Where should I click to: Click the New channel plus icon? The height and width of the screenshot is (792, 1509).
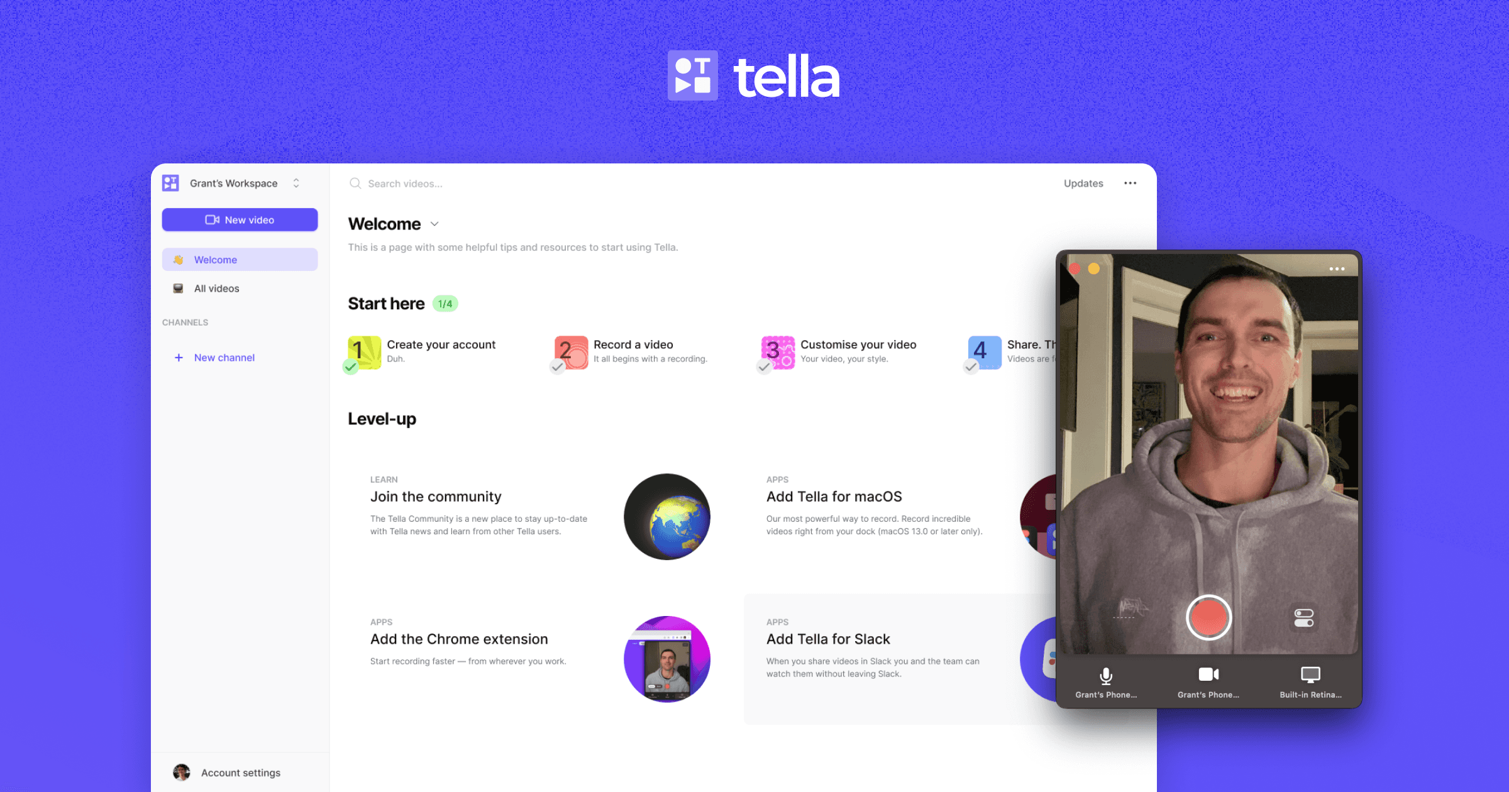point(178,357)
